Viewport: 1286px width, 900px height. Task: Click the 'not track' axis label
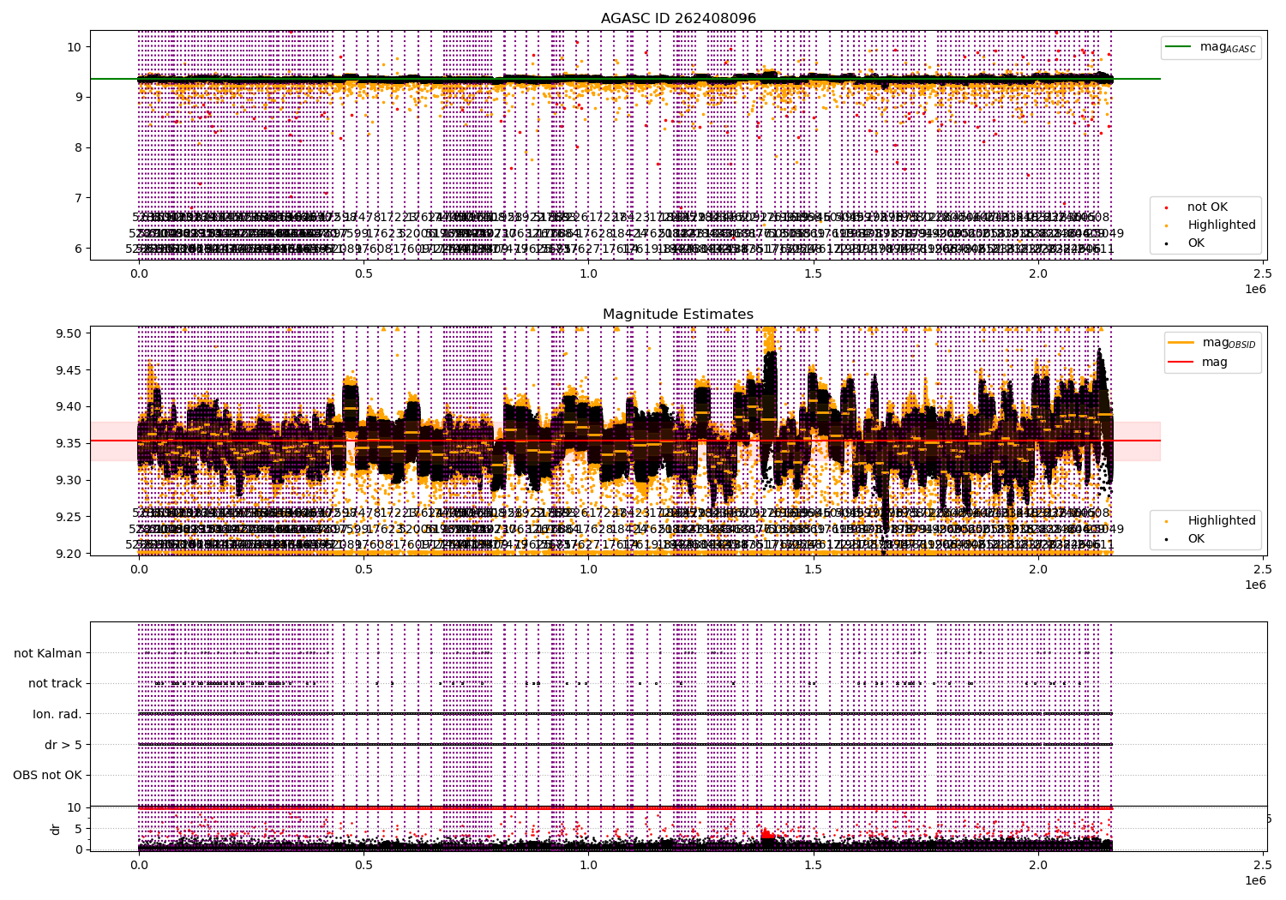coord(55,684)
